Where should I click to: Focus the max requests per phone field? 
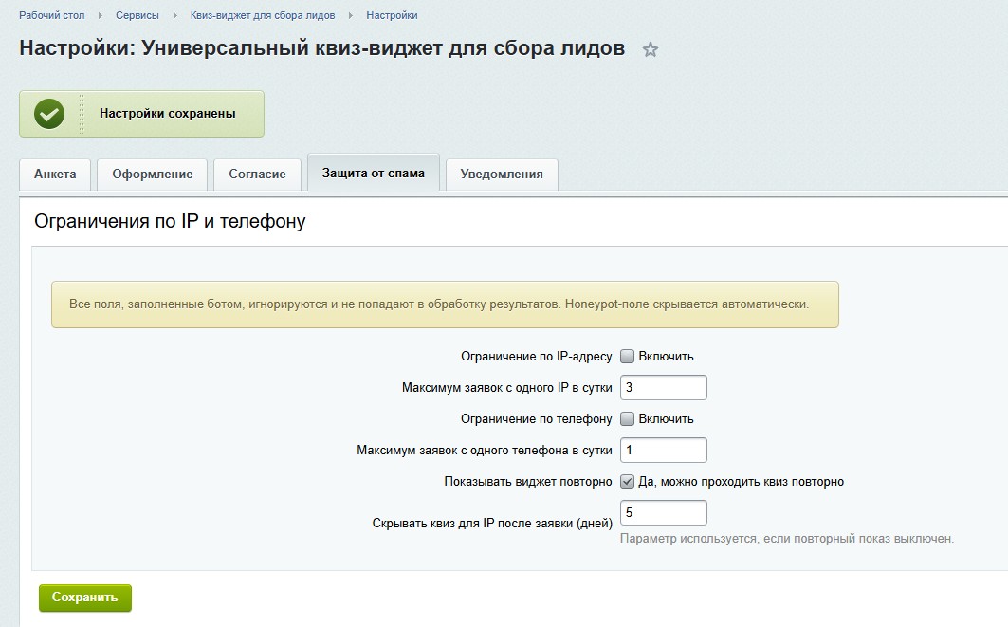664,451
